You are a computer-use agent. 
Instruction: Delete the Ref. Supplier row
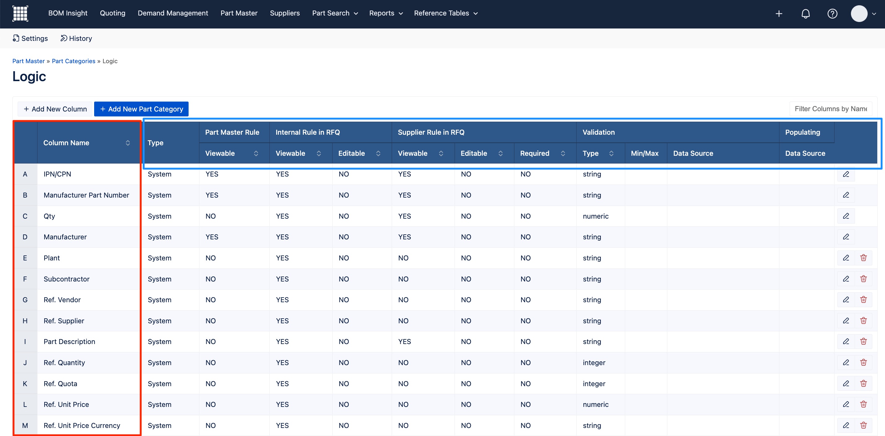point(863,320)
